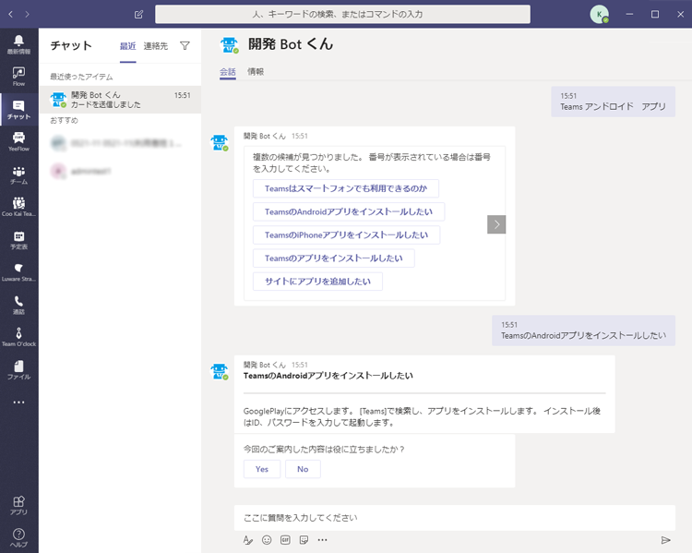Show more apps via the sidebar ellipsis
The width and height of the screenshot is (692, 553).
point(18,402)
